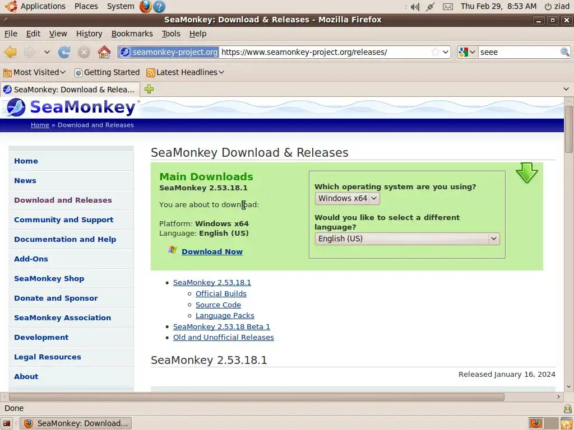This screenshot has width=574, height=430.
Task: Click the vertical scrollbar thumb
Action: 568,129
